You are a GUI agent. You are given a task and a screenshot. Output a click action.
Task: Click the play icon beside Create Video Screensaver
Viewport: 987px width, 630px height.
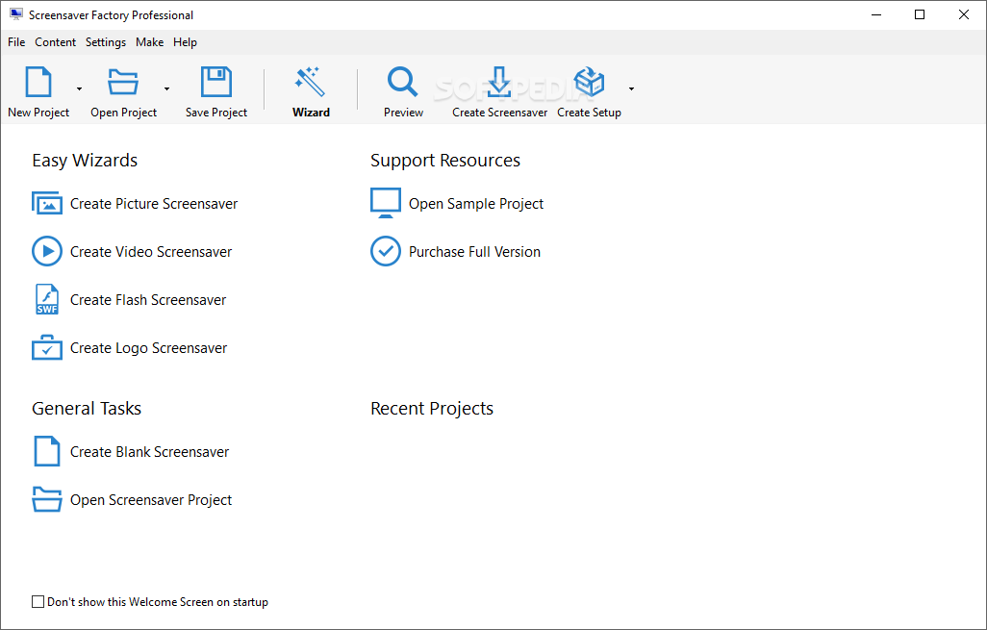[47, 252]
